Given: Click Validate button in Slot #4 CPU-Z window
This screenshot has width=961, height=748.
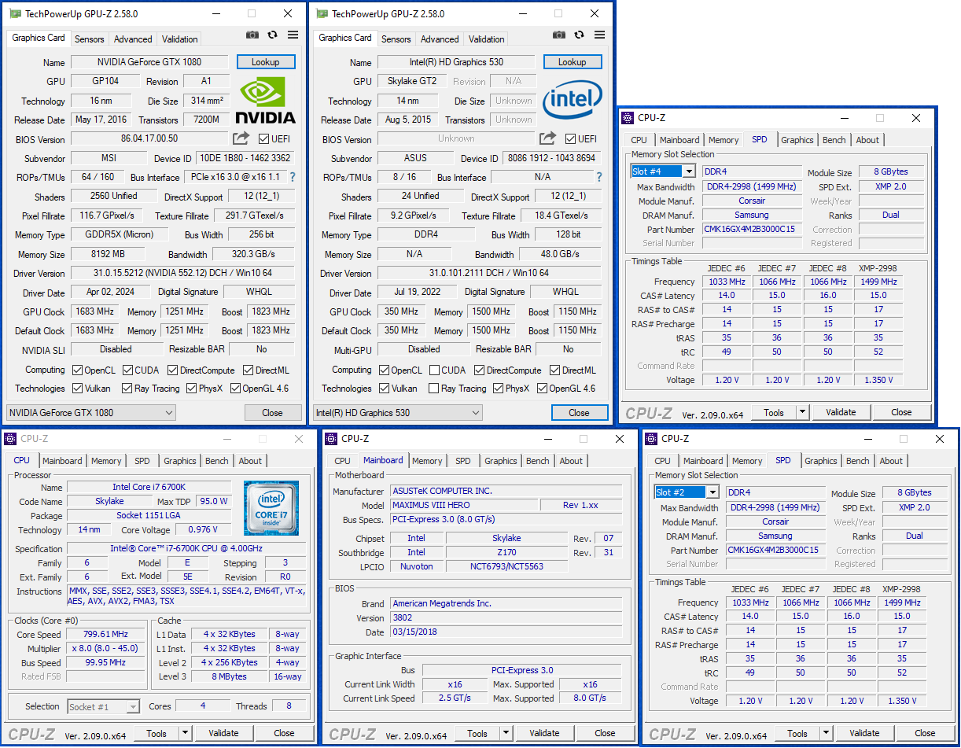Looking at the screenshot, I should coord(841,412).
